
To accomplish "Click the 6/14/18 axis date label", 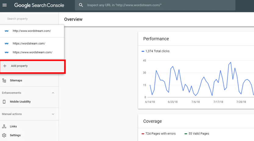I will pos(150,102).
